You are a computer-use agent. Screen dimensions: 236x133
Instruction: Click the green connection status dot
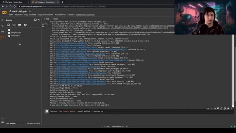tap(232, 126)
